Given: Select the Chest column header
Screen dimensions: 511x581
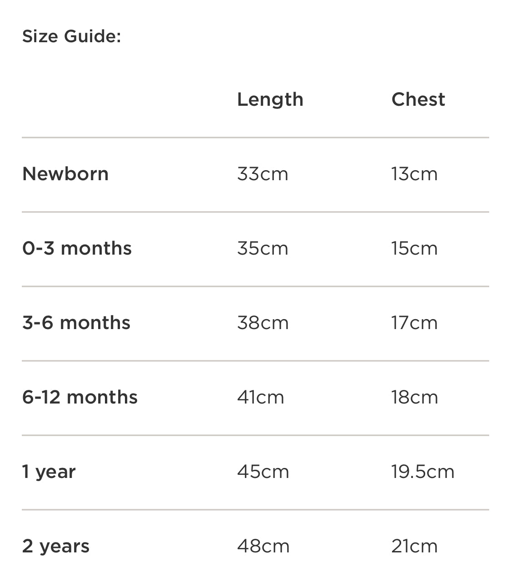Looking at the screenshot, I should click(418, 99).
